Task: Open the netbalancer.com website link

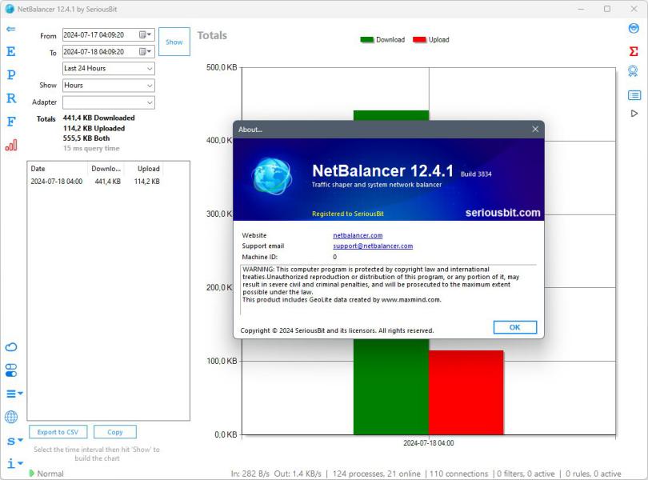Action: point(358,235)
